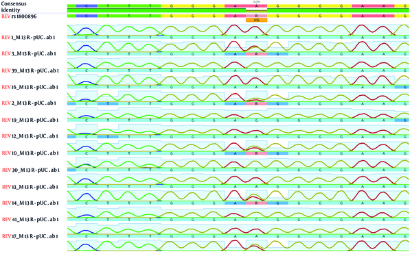The height and width of the screenshot is (254, 412).
Task: Select the REV rs1800896 reference sequence
Action: pos(19,16)
